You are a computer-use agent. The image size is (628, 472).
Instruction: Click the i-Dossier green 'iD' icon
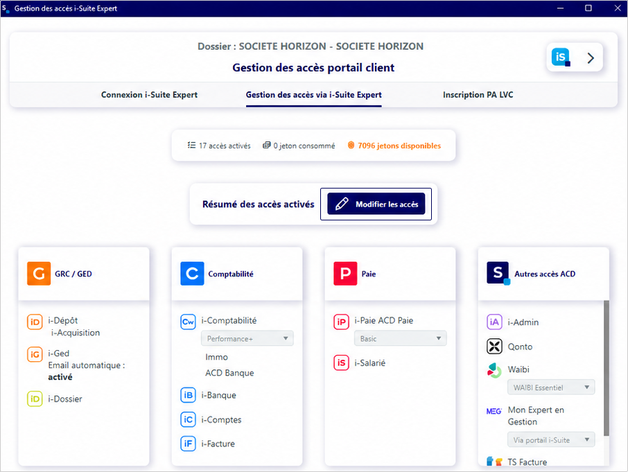pyautogui.click(x=35, y=399)
